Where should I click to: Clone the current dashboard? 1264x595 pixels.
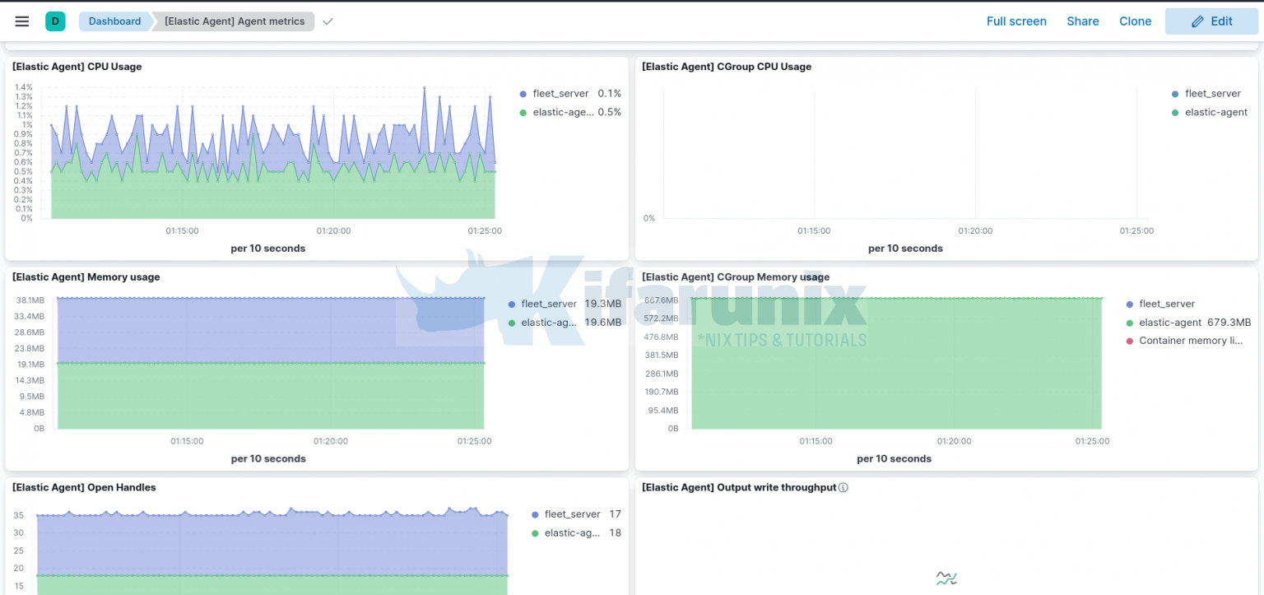coord(1135,21)
